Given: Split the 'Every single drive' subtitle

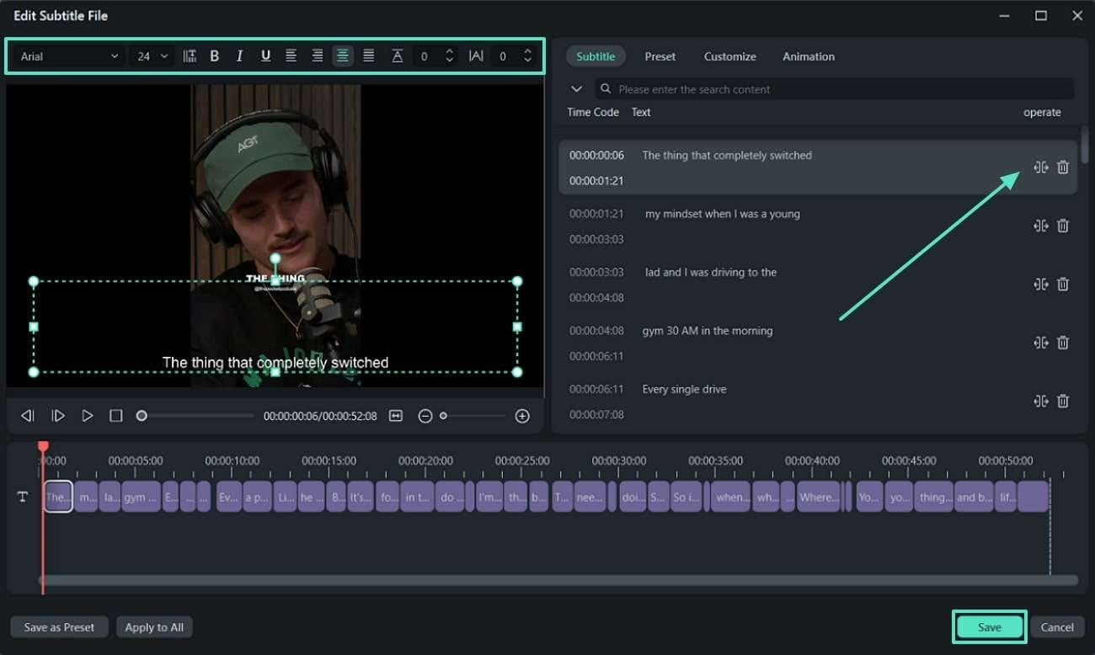Looking at the screenshot, I should click(x=1041, y=402).
